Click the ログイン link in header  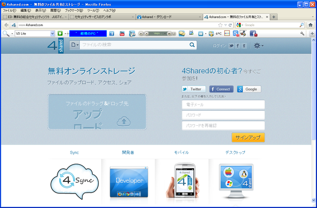[220, 46]
